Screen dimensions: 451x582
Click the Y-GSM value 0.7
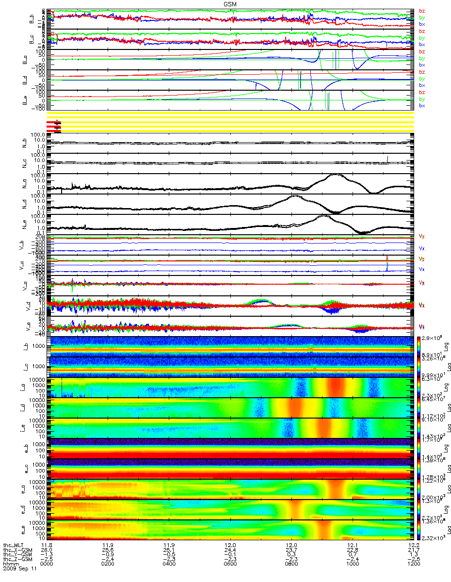click(353, 554)
